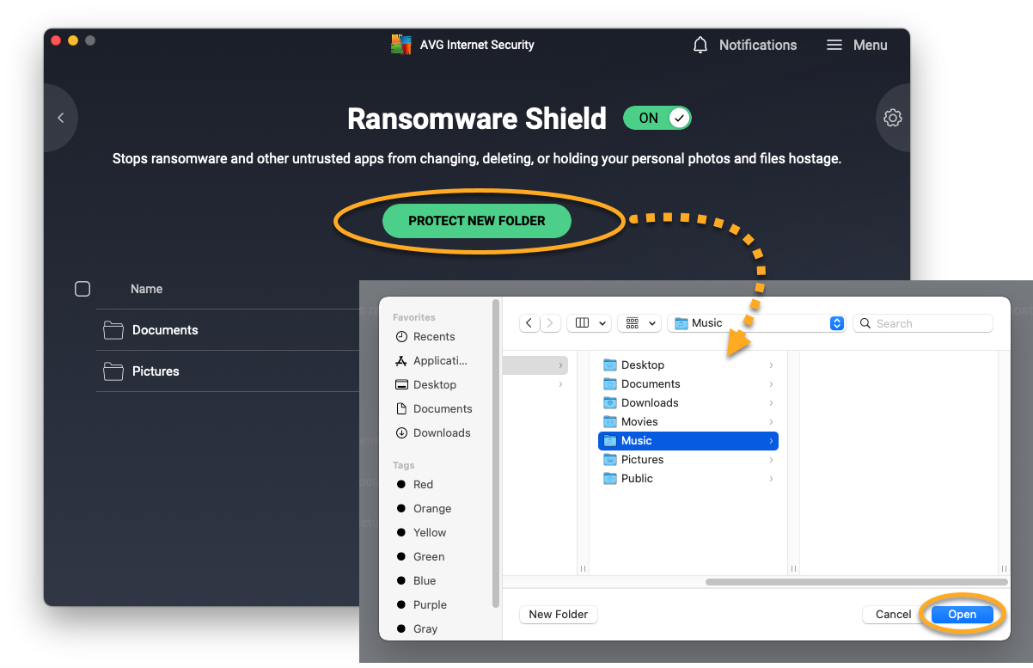The width and height of the screenshot is (1033, 668).
Task: Check the select-all checkbox beside Name
Action: click(x=83, y=289)
